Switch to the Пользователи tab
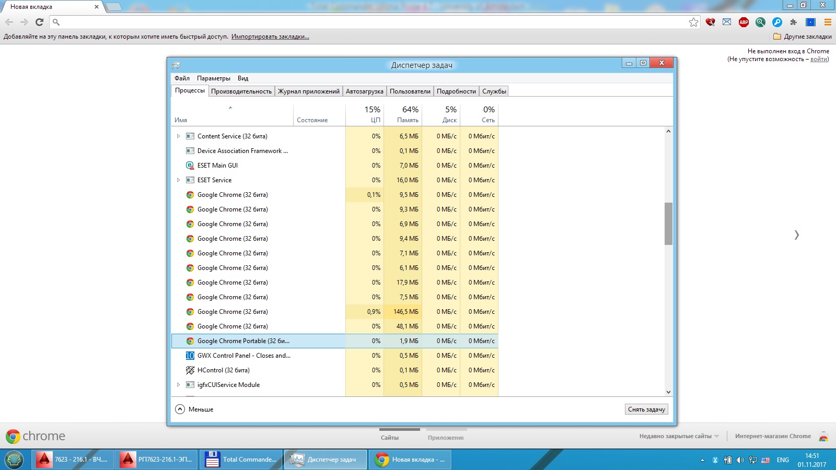This screenshot has height=470, width=836. tap(410, 91)
